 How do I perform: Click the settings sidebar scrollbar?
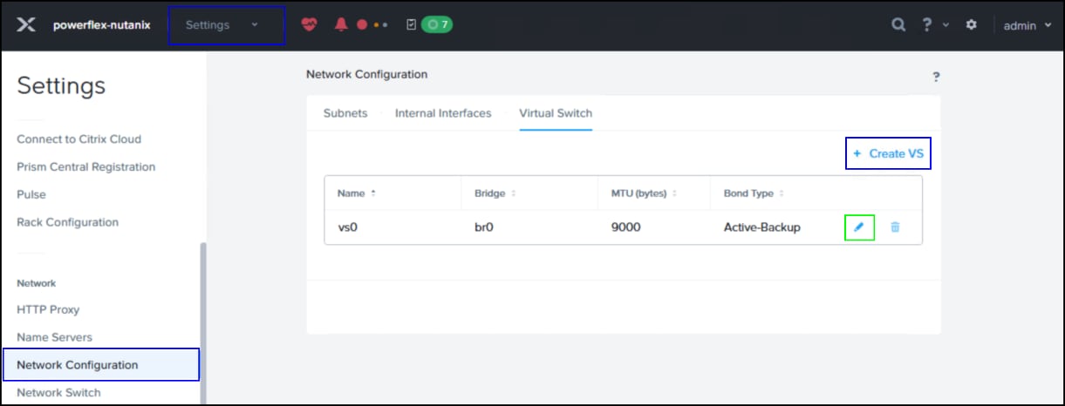coord(203,322)
